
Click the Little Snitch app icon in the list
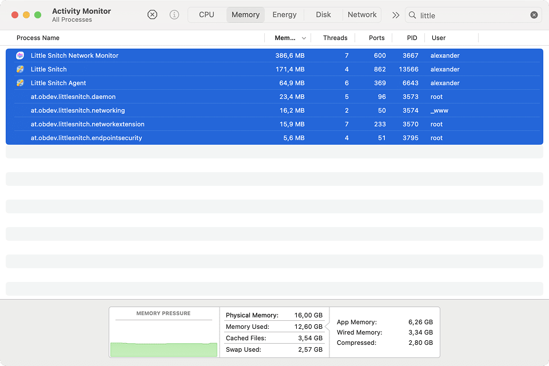[21, 69]
